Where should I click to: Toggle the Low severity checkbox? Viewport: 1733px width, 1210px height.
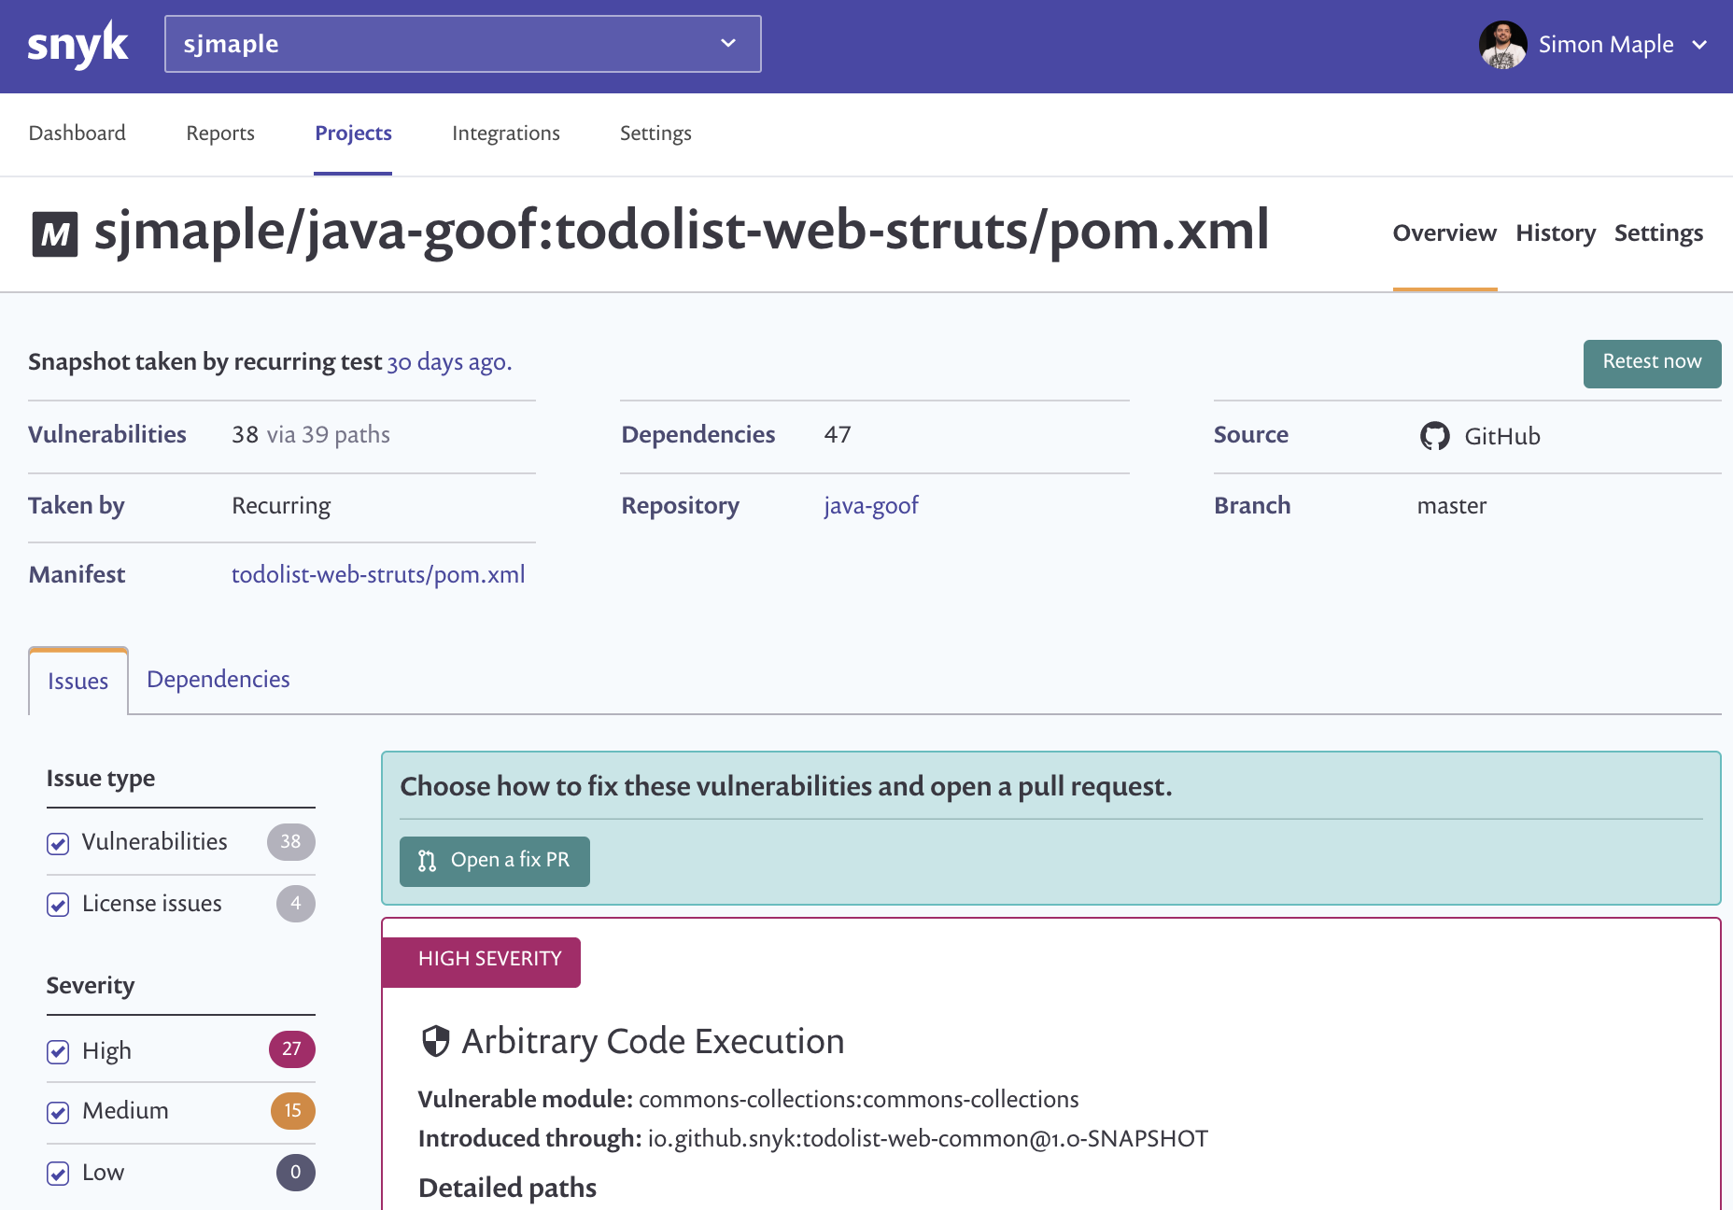[58, 1174]
